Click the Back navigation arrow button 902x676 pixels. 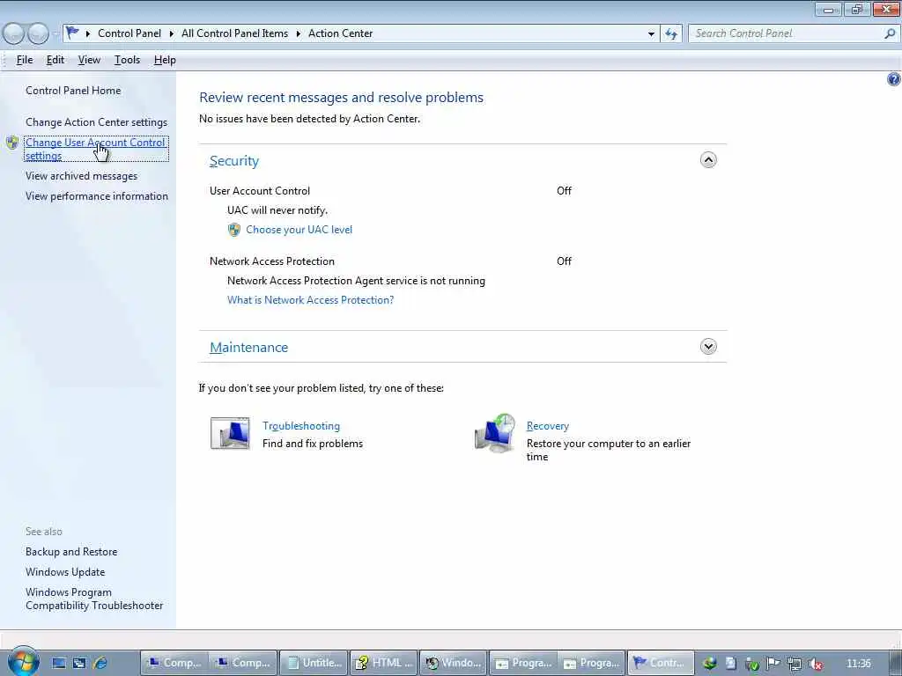tap(14, 33)
